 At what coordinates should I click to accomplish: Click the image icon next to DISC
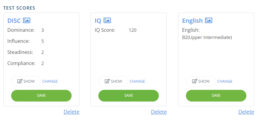[x=27, y=20]
